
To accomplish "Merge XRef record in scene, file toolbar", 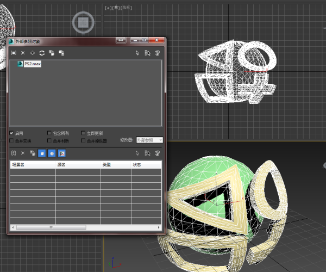I will 52,53.
